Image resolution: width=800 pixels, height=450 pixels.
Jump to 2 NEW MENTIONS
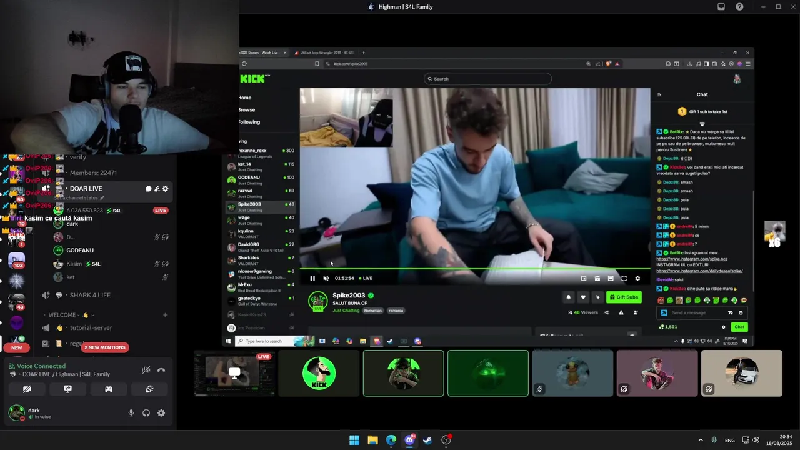click(x=105, y=347)
